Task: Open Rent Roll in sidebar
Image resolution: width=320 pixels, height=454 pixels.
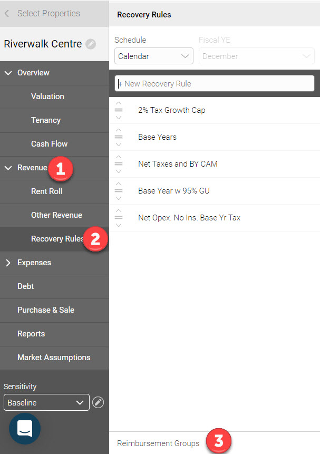Action: (x=46, y=191)
